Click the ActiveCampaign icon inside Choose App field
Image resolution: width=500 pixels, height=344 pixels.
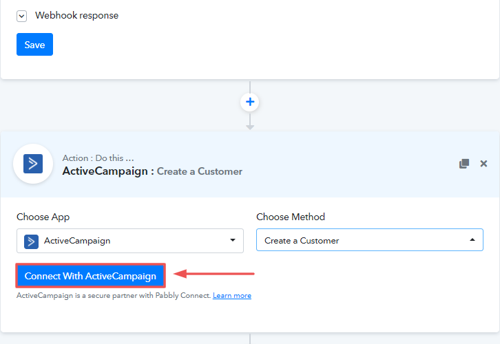coord(31,241)
